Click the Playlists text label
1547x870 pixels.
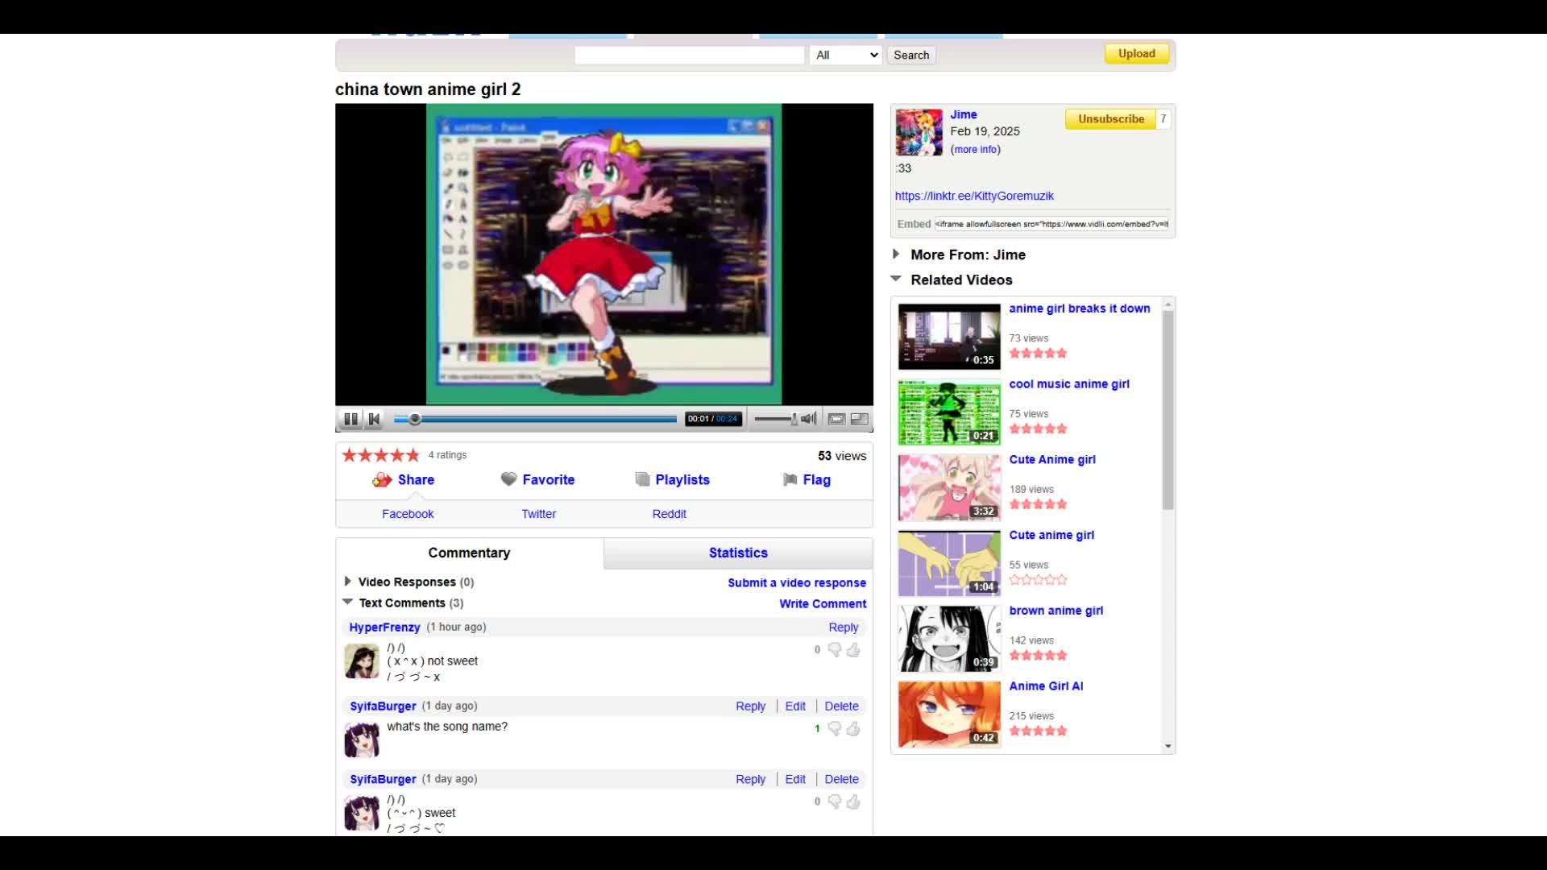click(x=682, y=480)
